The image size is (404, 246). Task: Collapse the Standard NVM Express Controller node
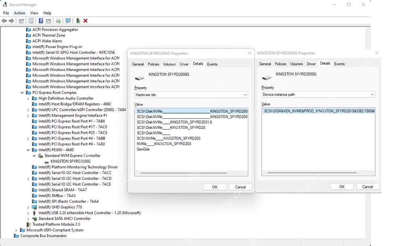(34, 156)
